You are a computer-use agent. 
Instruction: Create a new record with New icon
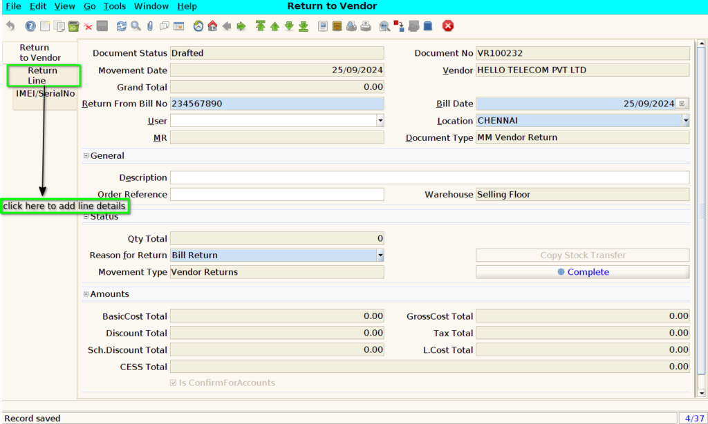tap(45, 26)
